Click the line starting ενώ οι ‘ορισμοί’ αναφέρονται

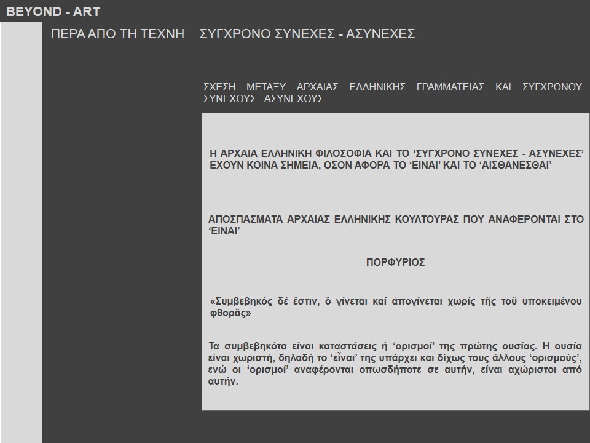coord(396,370)
